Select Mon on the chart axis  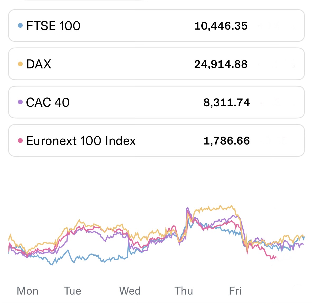(x=27, y=291)
